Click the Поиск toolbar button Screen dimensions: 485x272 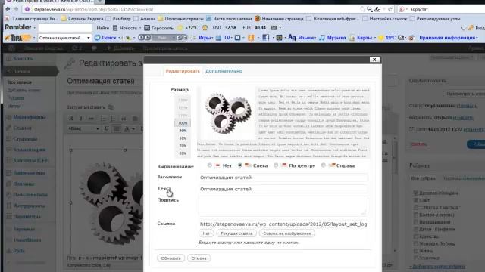coord(106,38)
